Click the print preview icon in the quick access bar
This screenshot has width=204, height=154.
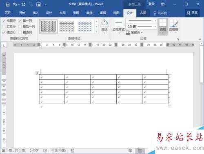click(38, 4)
